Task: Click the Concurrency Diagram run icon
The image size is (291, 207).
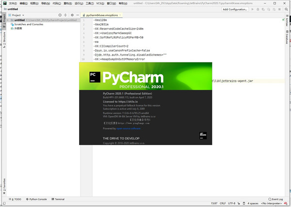Action: pos(274,9)
